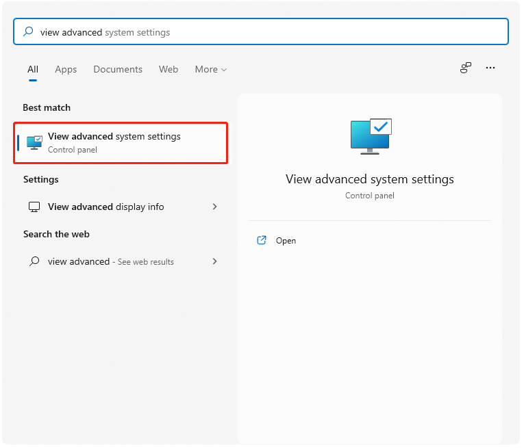Switch to the Web tab
This screenshot has width=524, height=448.
pyautogui.click(x=169, y=69)
